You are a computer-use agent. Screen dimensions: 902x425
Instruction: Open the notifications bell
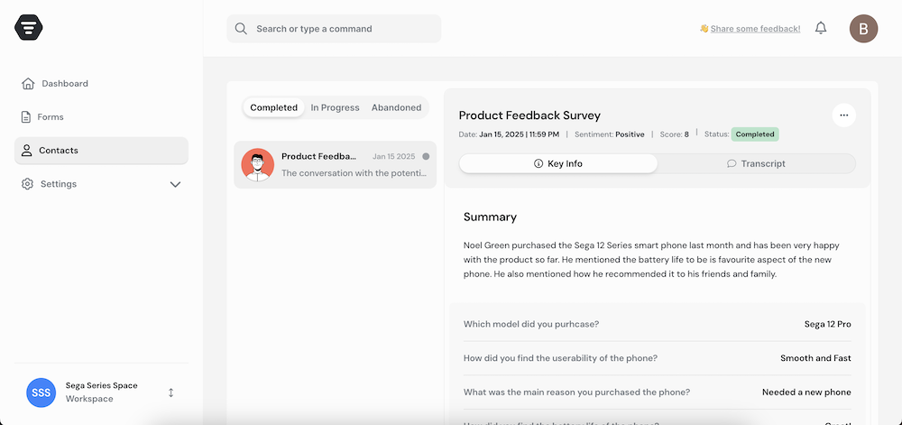[x=821, y=28]
